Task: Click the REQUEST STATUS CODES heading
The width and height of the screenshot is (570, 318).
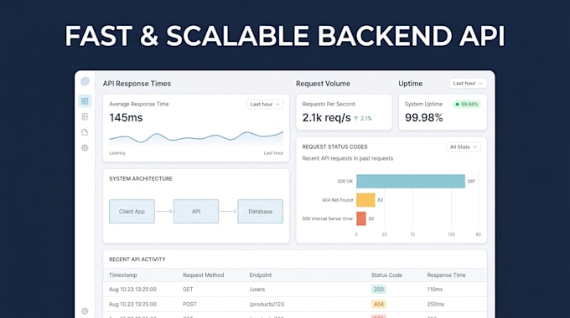Action: [334, 146]
